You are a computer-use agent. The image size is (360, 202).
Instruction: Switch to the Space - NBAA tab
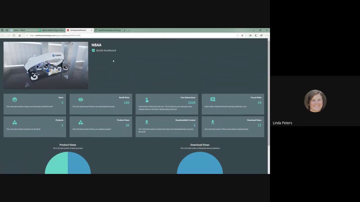(x=23, y=30)
